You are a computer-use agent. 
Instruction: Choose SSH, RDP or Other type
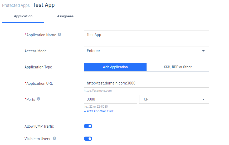(x=178, y=67)
